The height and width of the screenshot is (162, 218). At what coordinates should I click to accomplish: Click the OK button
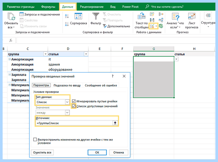(97, 153)
